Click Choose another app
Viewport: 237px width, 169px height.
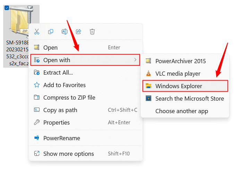(x=181, y=111)
